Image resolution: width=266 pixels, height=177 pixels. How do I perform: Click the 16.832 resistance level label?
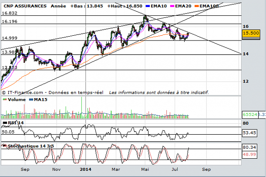[x=10, y=13]
